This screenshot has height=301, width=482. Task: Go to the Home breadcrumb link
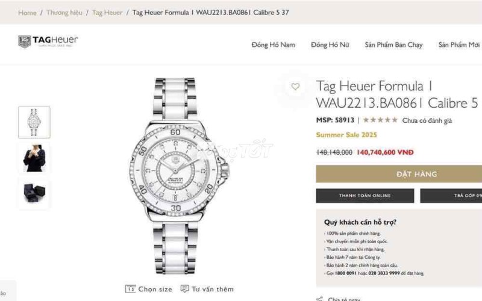coord(27,13)
